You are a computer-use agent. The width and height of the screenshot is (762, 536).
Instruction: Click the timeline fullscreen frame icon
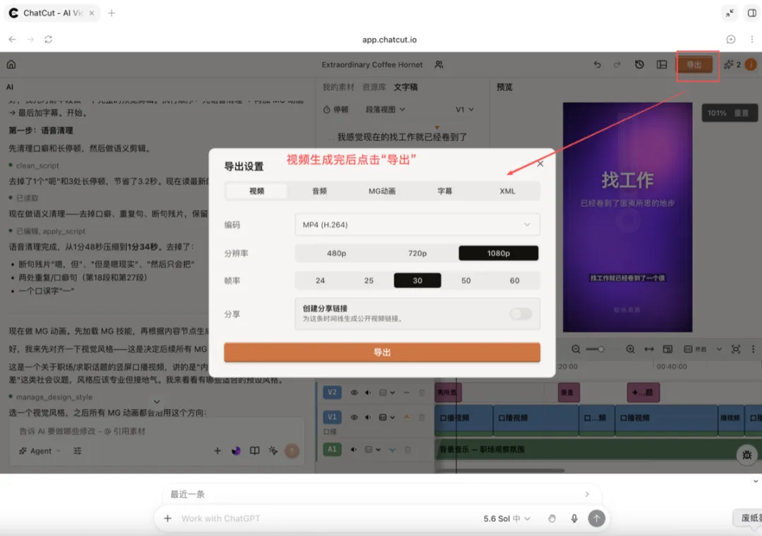tap(736, 349)
